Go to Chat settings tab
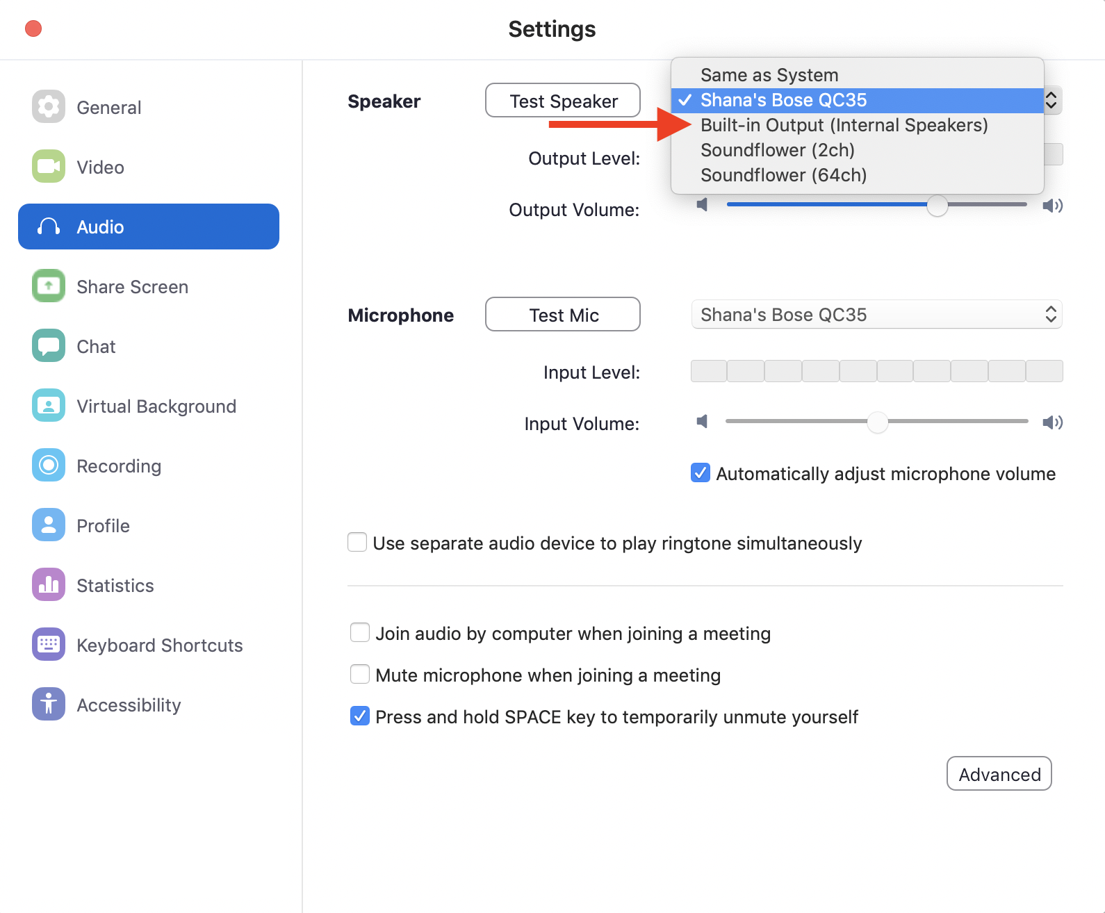This screenshot has width=1105, height=913. coord(149,346)
